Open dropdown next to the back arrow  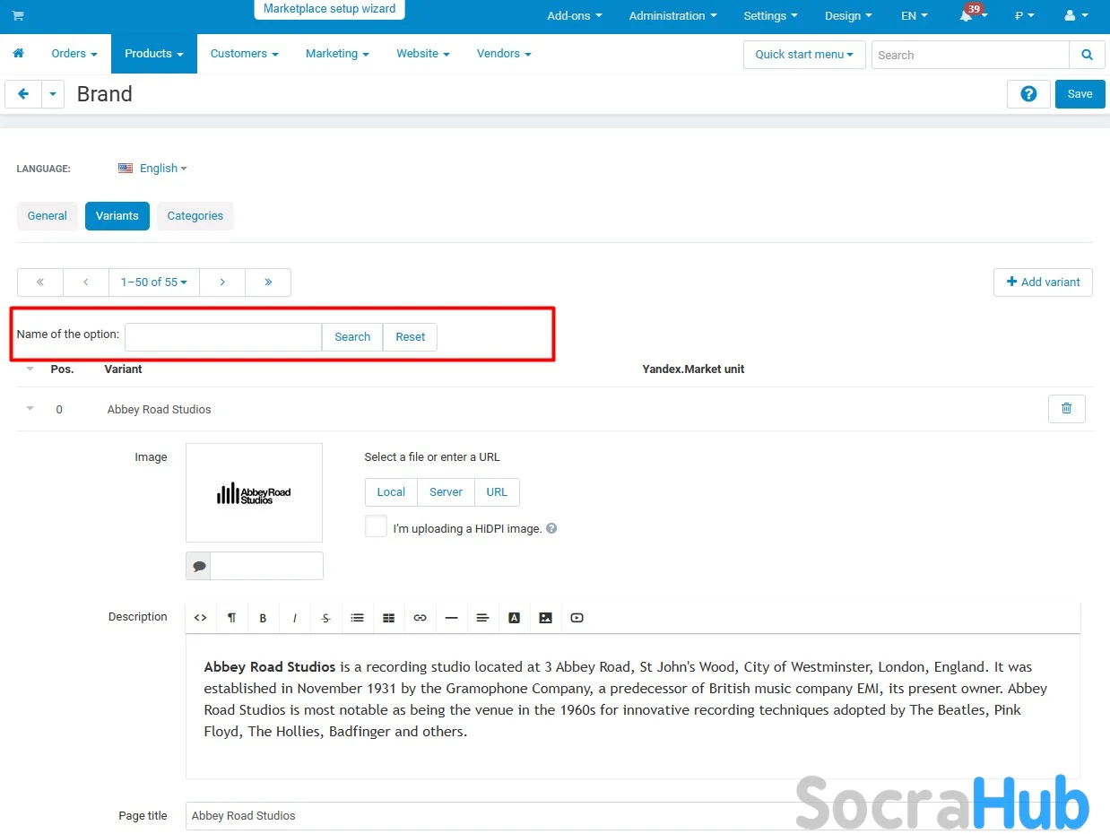[53, 94]
